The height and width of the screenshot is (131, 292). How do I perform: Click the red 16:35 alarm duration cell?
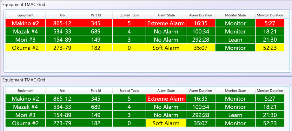tap(200, 23)
